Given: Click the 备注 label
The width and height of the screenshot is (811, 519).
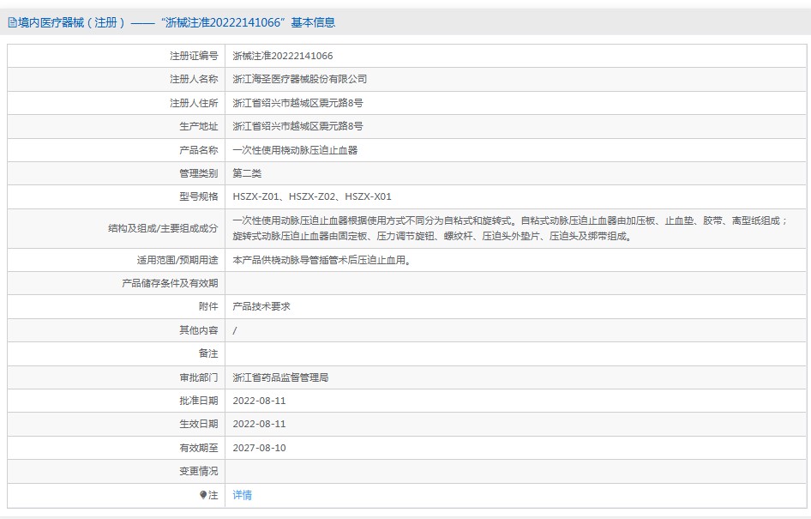Looking at the screenshot, I should coord(208,353).
